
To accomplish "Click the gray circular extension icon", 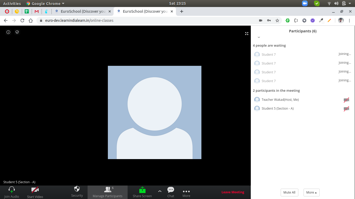I will (x=304, y=20).
